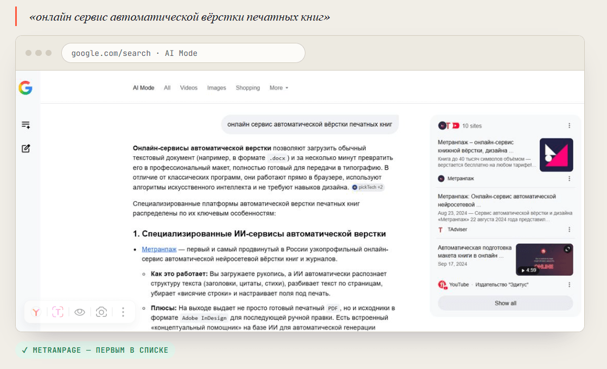Open 'Метранпаж – онлайн-сервис книжной вёрстки' result
Image resolution: width=607 pixels, height=369 pixels.
(476, 147)
